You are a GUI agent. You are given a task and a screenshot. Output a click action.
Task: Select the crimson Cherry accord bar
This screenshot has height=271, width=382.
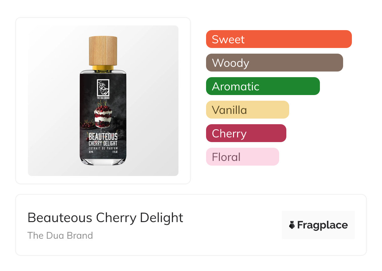point(246,133)
